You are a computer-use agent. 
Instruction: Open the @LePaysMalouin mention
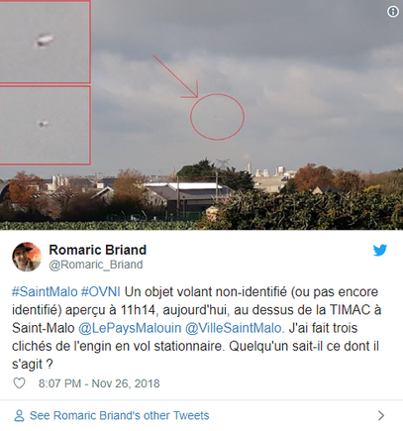(x=130, y=328)
